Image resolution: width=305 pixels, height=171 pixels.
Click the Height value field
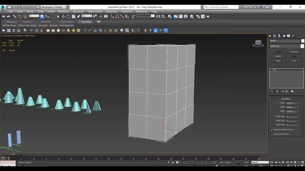coord(291,112)
